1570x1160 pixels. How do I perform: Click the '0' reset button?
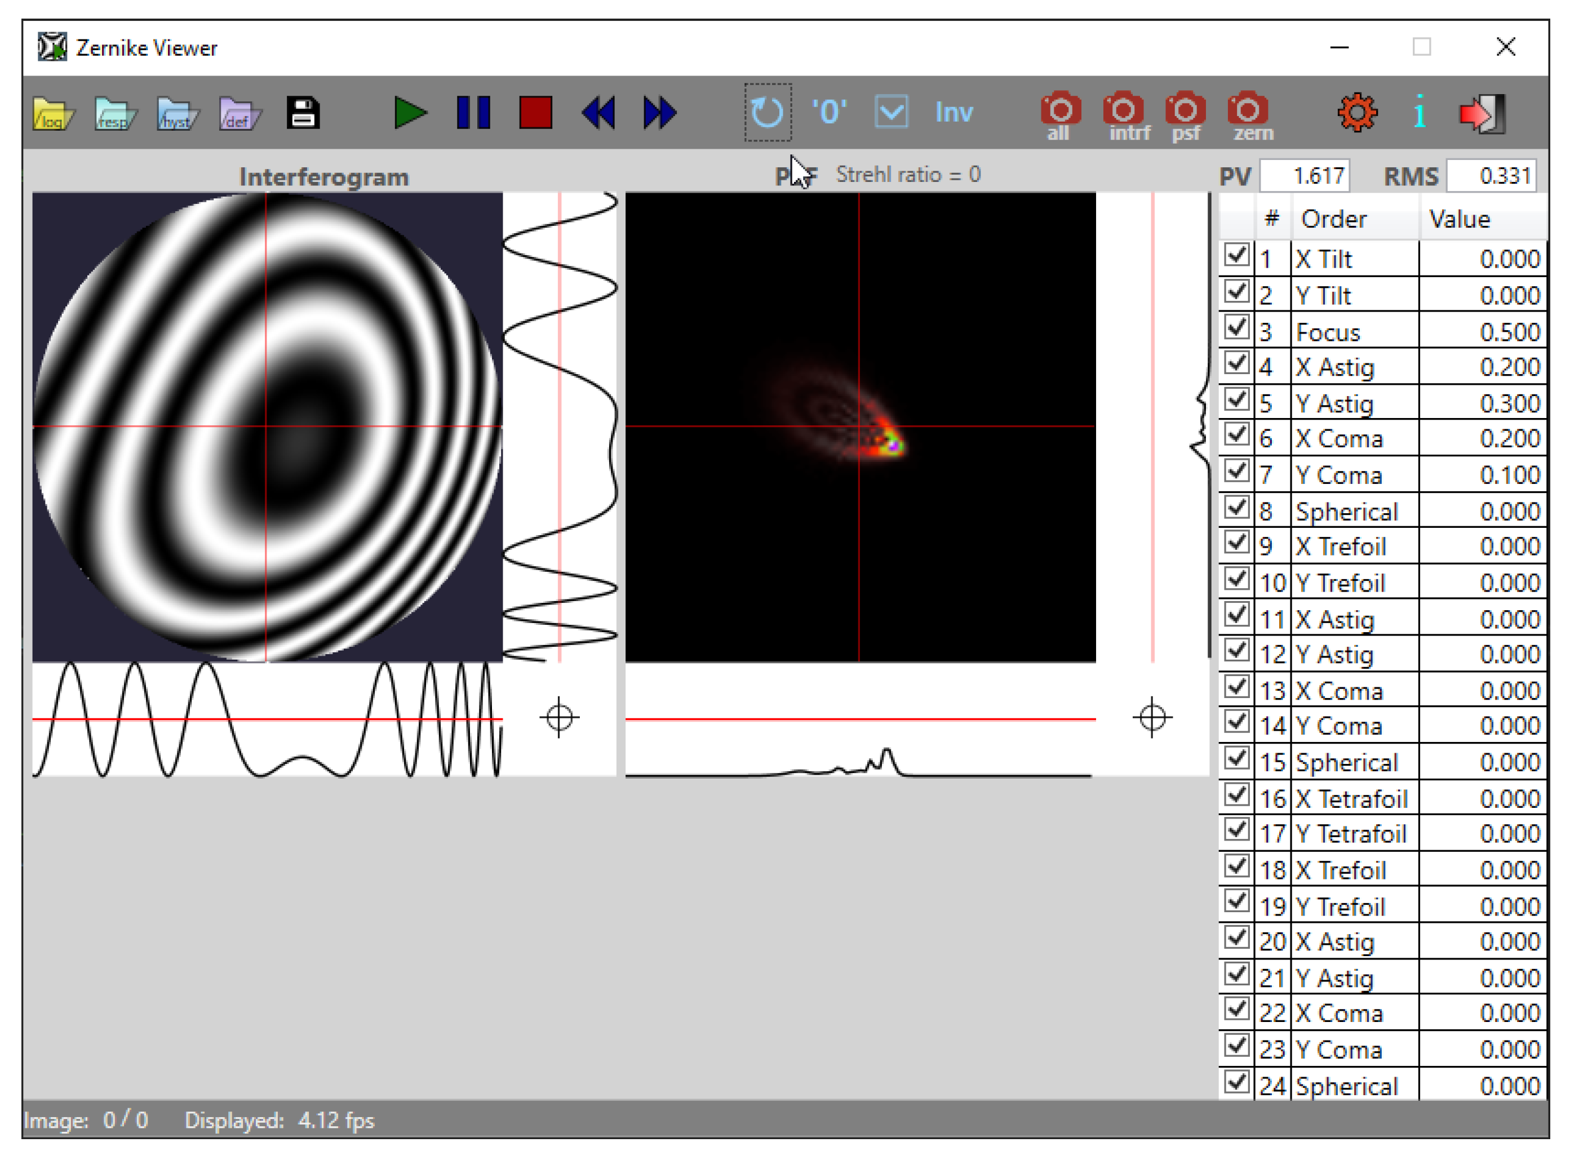coord(829,112)
